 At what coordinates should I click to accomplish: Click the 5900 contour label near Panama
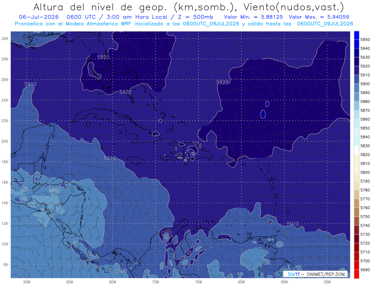(121, 271)
